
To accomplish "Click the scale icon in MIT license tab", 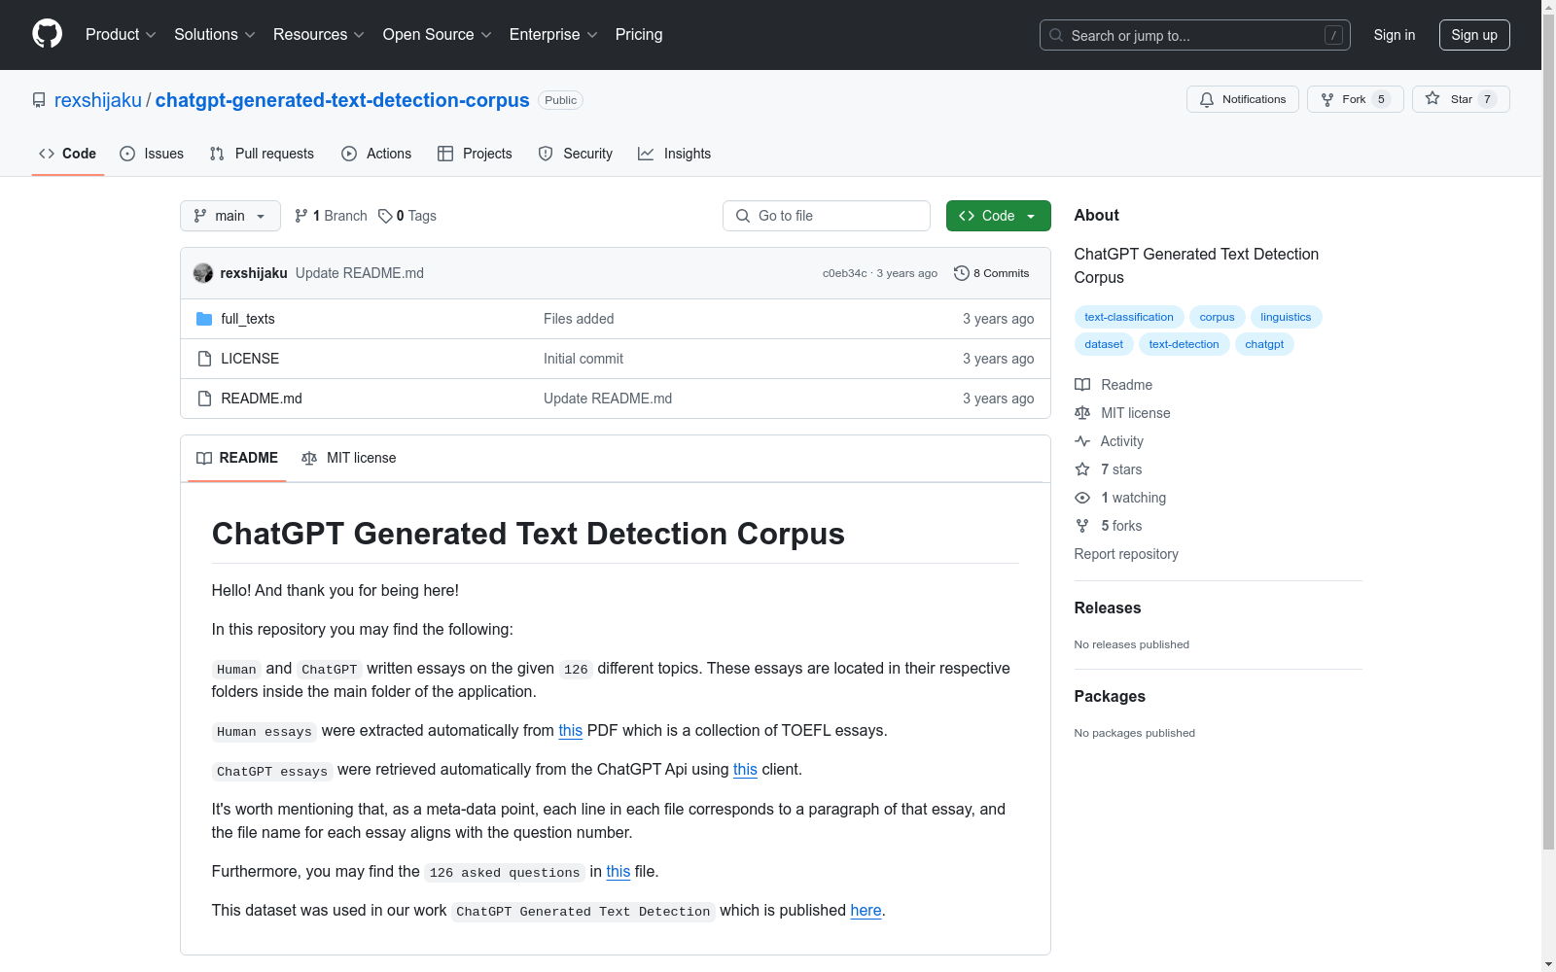I will click(x=309, y=458).
